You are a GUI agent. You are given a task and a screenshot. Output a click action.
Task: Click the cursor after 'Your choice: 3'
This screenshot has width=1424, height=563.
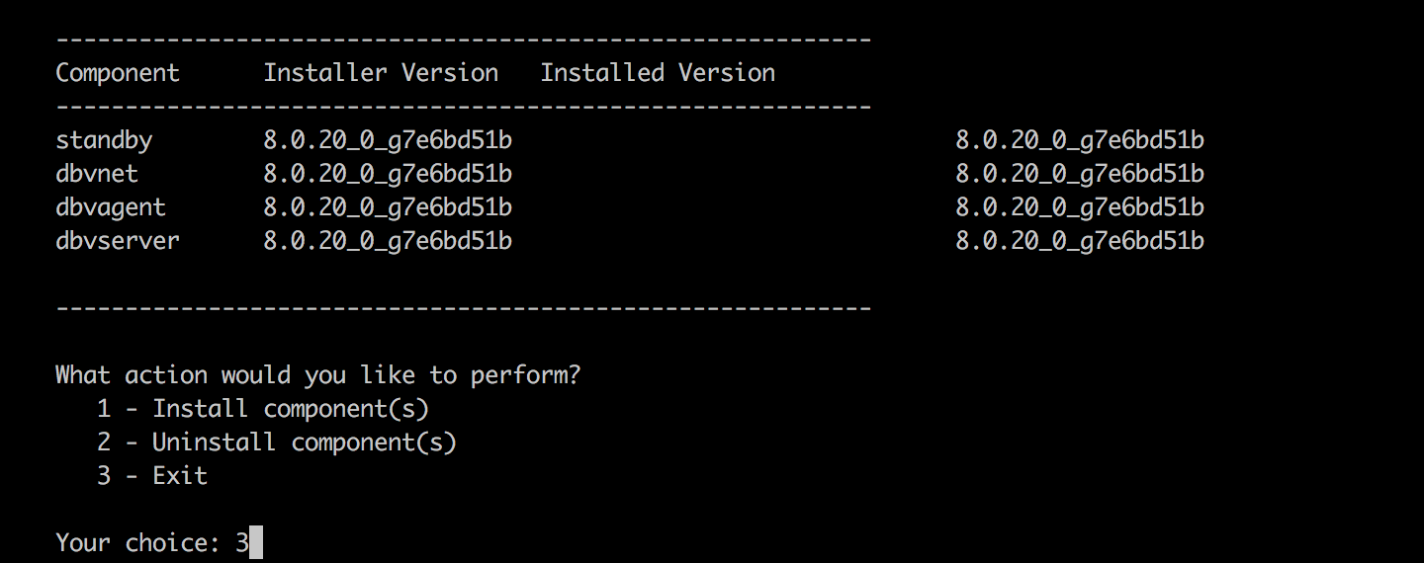coord(256,542)
